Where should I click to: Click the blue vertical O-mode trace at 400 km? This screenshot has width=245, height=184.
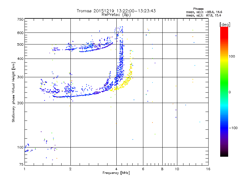[121, 59]
